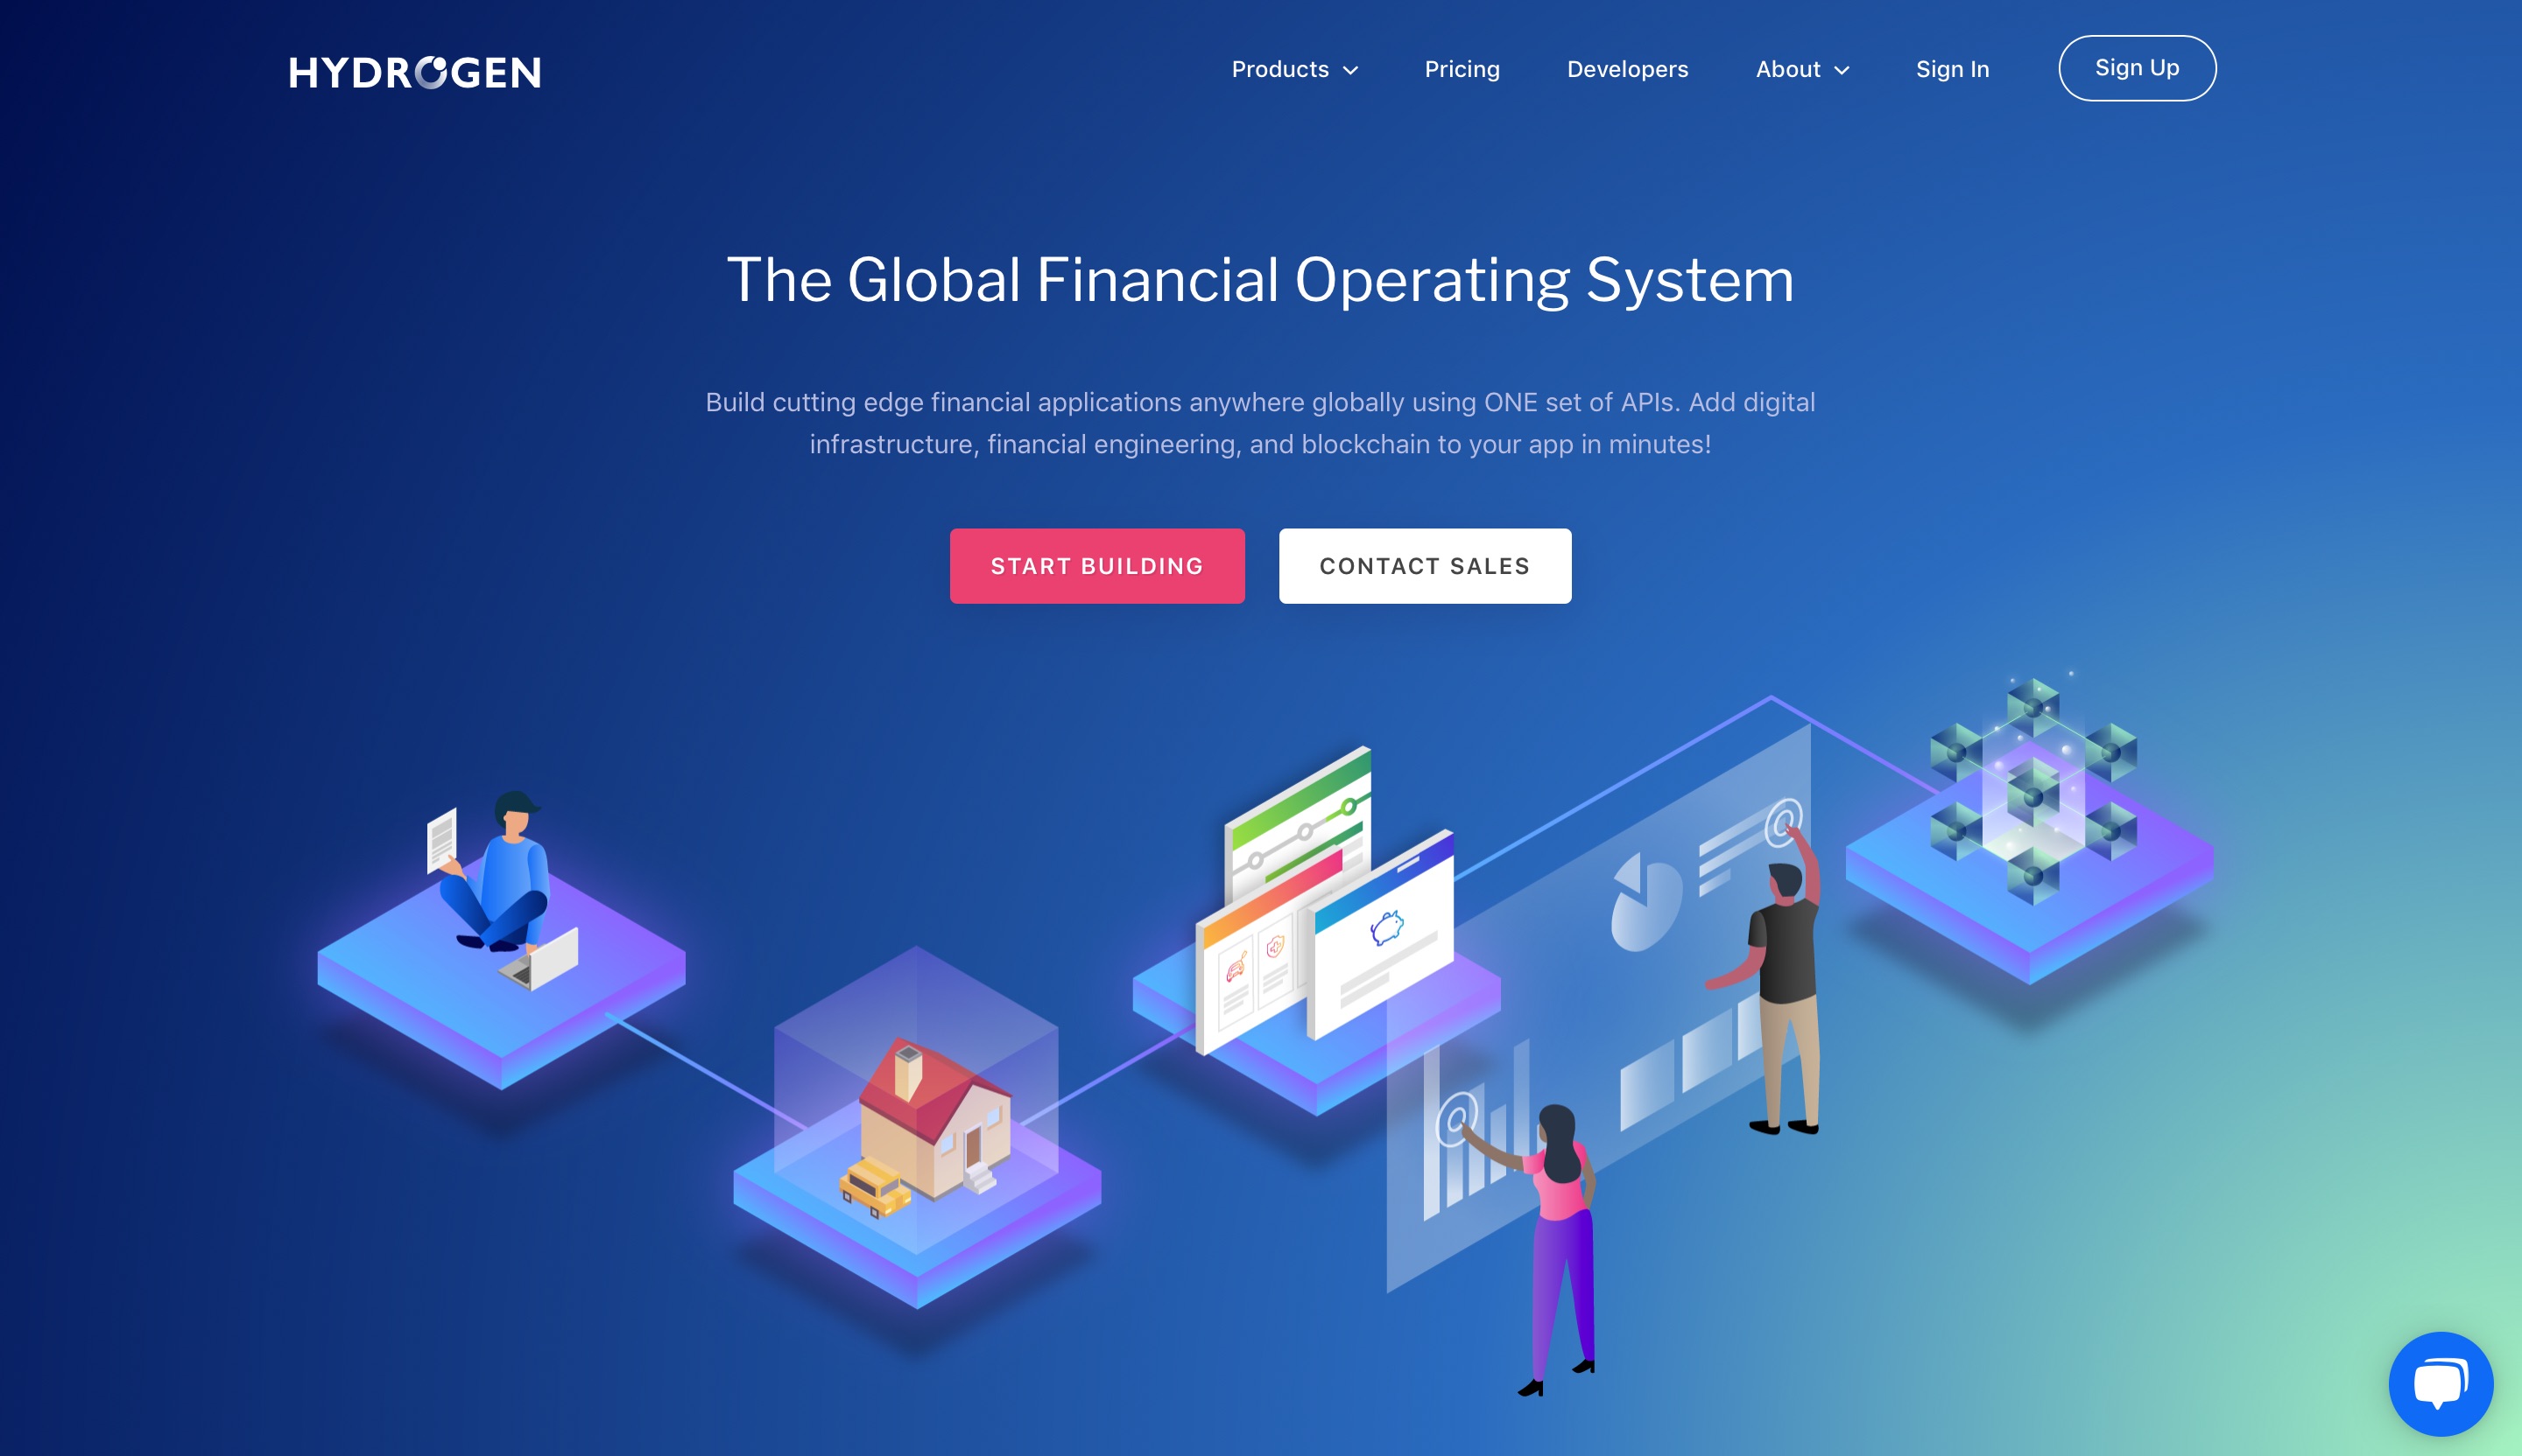Select the Developers menu item

click(1627, 67)
